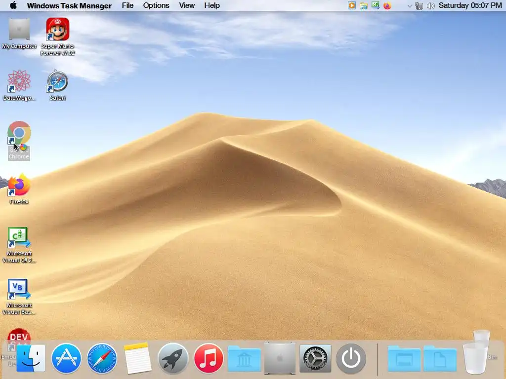The height and width of the screenshot is (379, 506).
Task: Select the Safari desktop shortcut
Action: [x=57, y=85]
